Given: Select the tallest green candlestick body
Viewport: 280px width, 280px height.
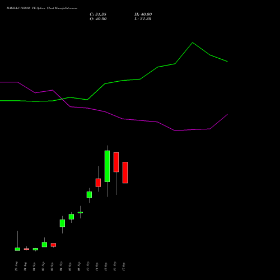Looking at the screenshot, I should tap(107, 166).
